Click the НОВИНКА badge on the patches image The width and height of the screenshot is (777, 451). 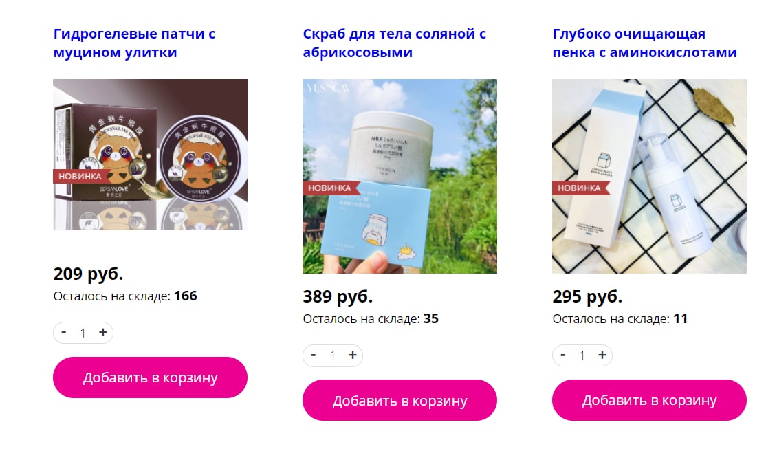tap(80, 177)
